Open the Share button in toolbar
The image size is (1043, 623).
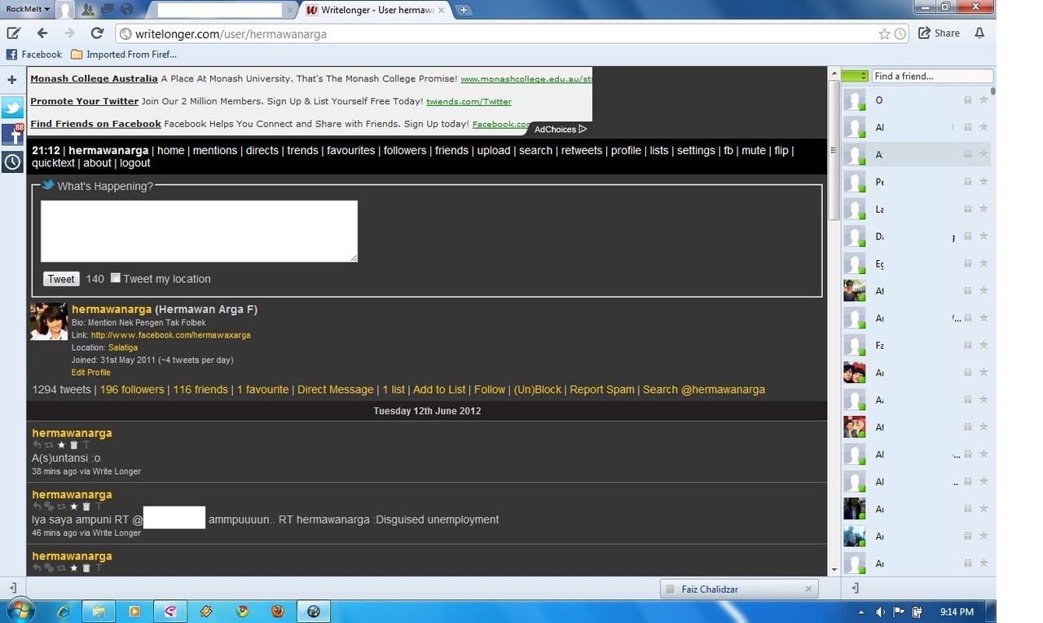point(939,33)
